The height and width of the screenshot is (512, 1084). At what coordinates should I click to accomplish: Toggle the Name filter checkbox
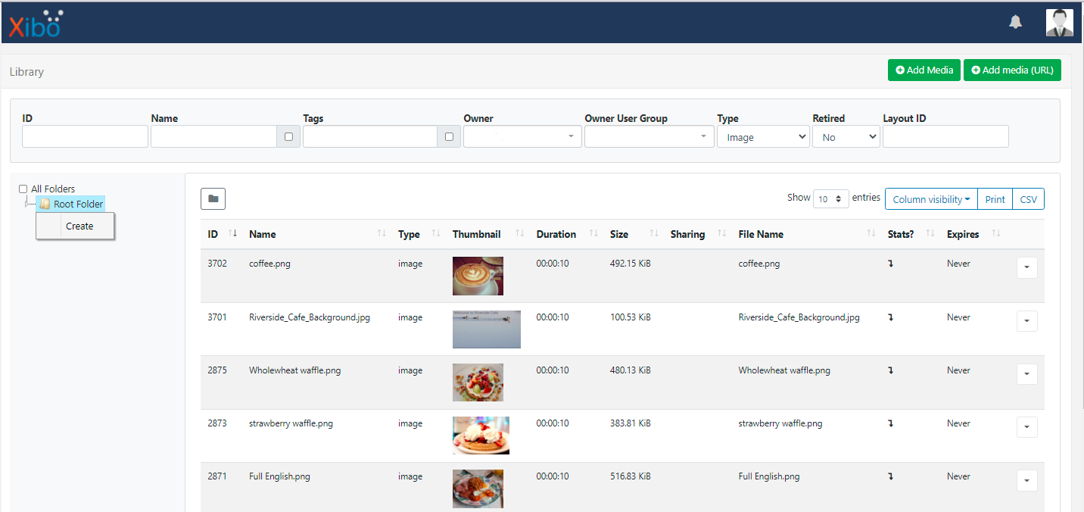288,137
